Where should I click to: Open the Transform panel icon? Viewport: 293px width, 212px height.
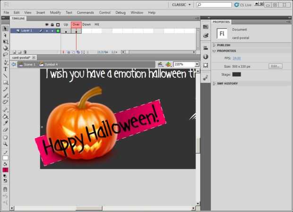(x=206, y=65)
